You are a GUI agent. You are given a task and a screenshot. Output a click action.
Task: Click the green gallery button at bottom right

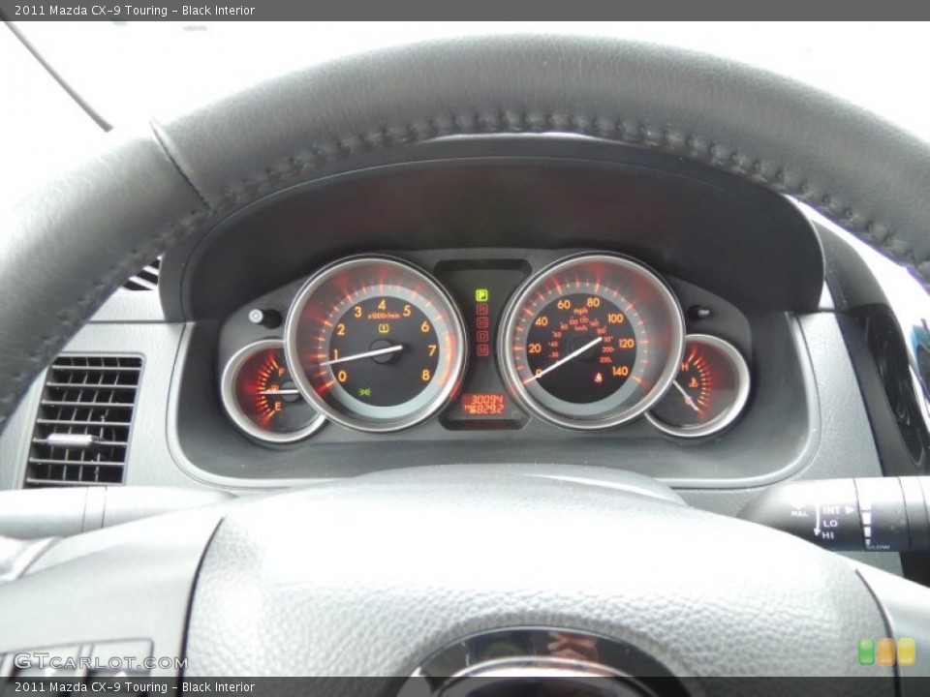pos(866,652)
